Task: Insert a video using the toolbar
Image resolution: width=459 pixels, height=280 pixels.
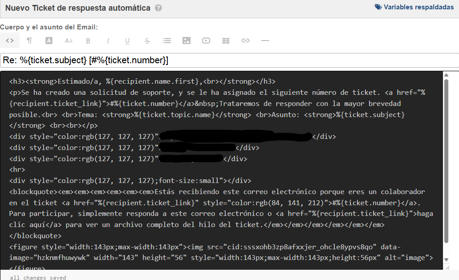Action: click(206, 41)
